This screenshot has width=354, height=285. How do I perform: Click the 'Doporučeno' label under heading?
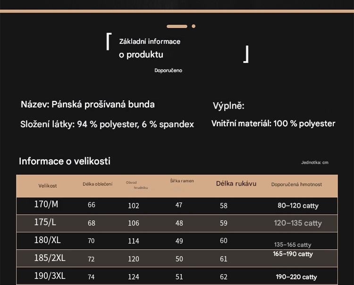point(168,71)
